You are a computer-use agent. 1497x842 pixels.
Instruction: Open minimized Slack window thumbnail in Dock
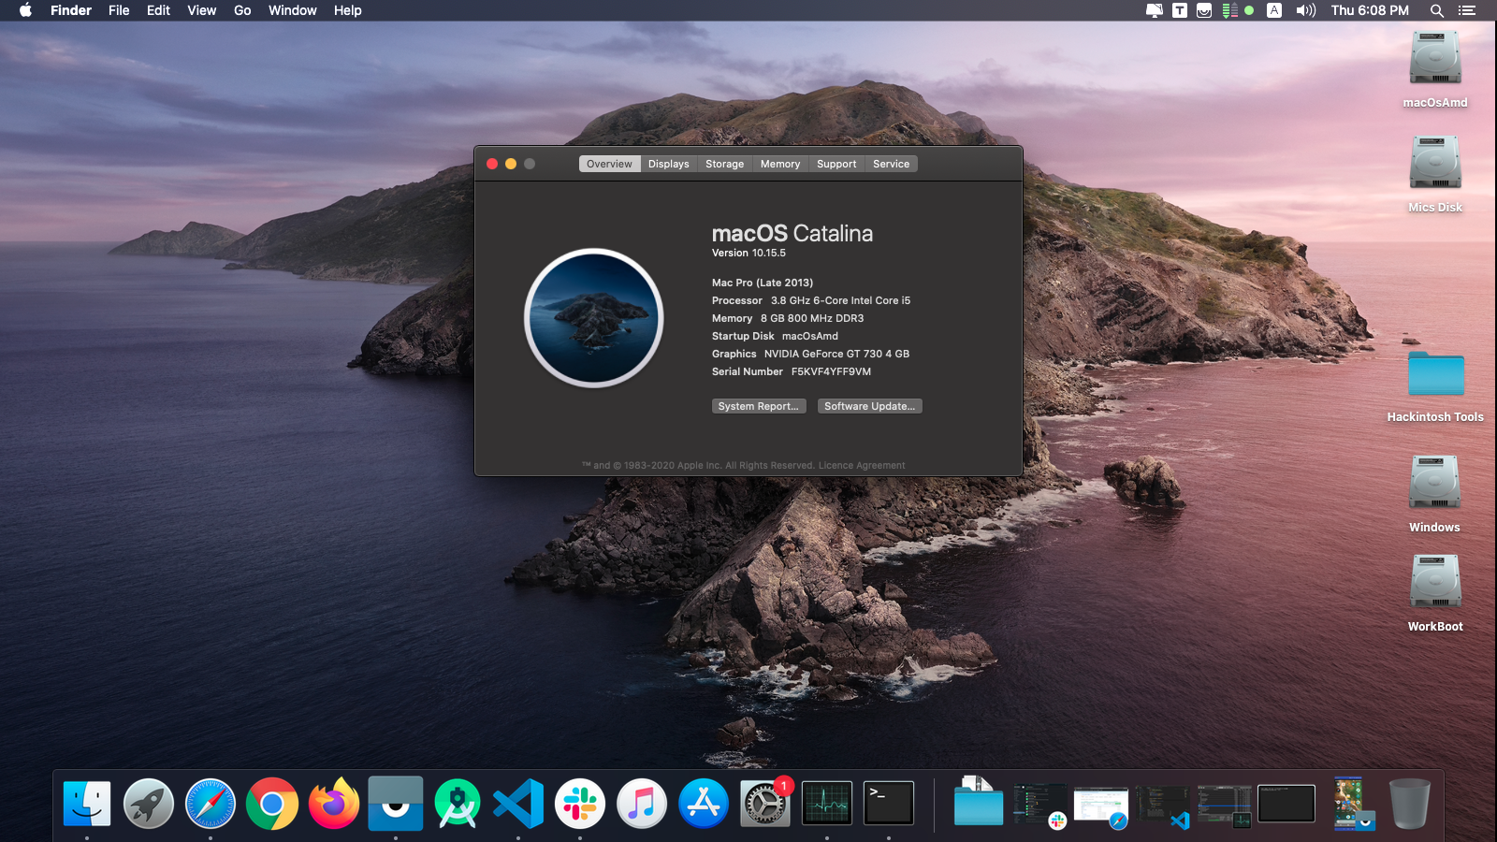[1039, 804]
